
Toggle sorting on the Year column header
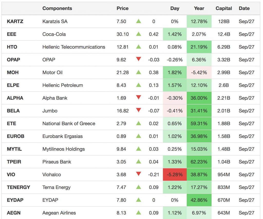pyautogui.click(x=199, y=8)
